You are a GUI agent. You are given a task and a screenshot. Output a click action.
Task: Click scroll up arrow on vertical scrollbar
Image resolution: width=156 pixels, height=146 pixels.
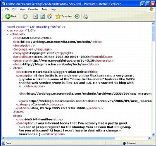point(153,24)
